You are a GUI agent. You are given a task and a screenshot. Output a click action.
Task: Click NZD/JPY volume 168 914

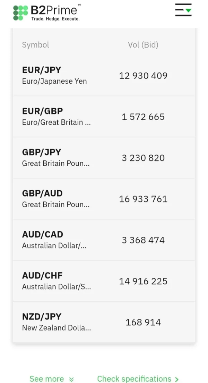143,322
